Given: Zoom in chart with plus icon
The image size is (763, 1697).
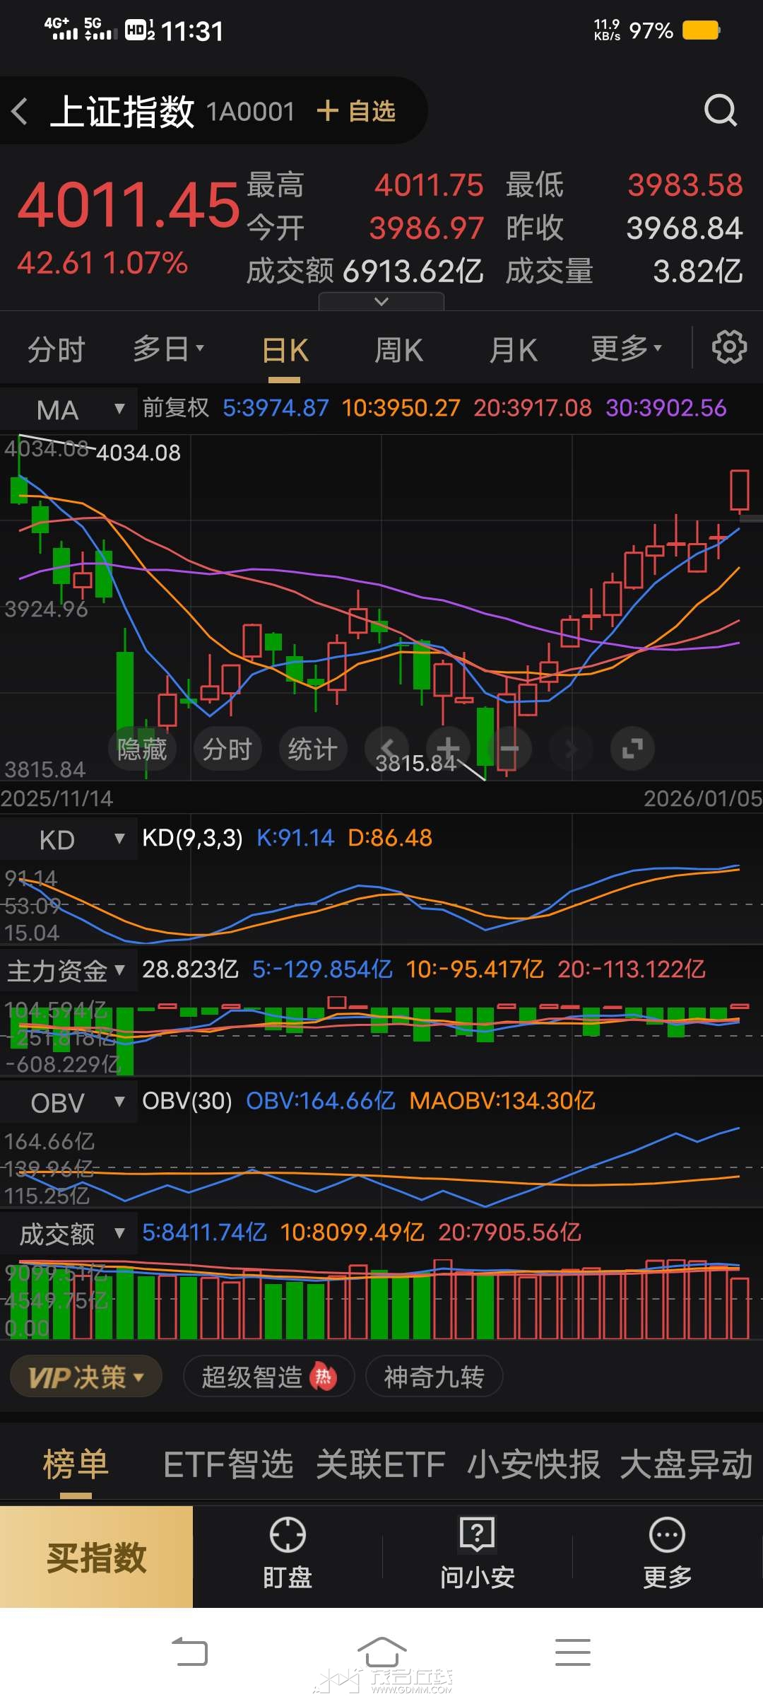Looking at the screenshot, I should (448, 748).
